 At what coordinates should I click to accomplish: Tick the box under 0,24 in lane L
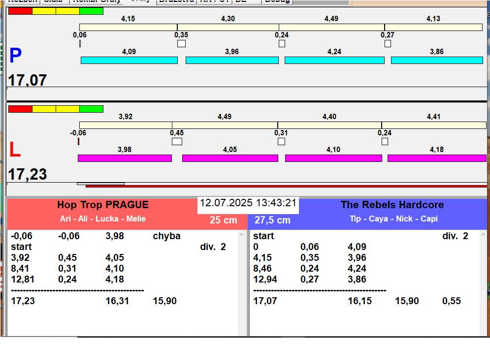385,141
